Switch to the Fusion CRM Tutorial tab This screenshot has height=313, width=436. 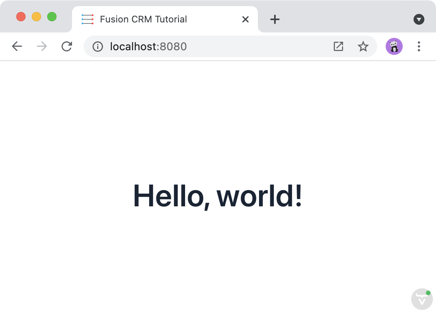click(143, 19)
